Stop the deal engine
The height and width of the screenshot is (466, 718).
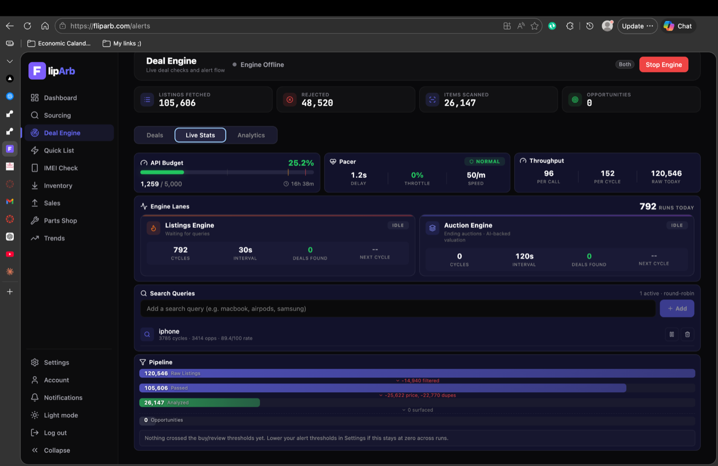coord(664,65)
